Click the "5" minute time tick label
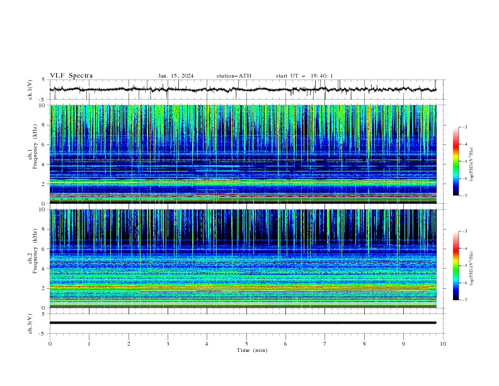The width and height of the screenshot is (499, 386). pos(246,344)
